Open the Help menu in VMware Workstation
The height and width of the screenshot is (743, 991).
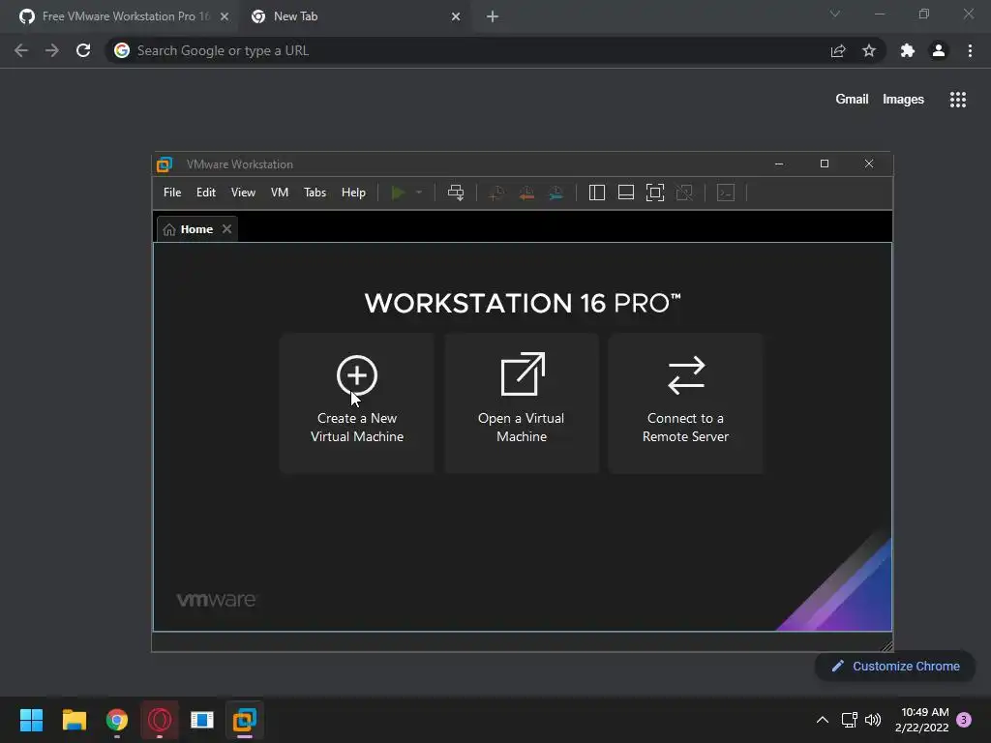coord(353,193)
